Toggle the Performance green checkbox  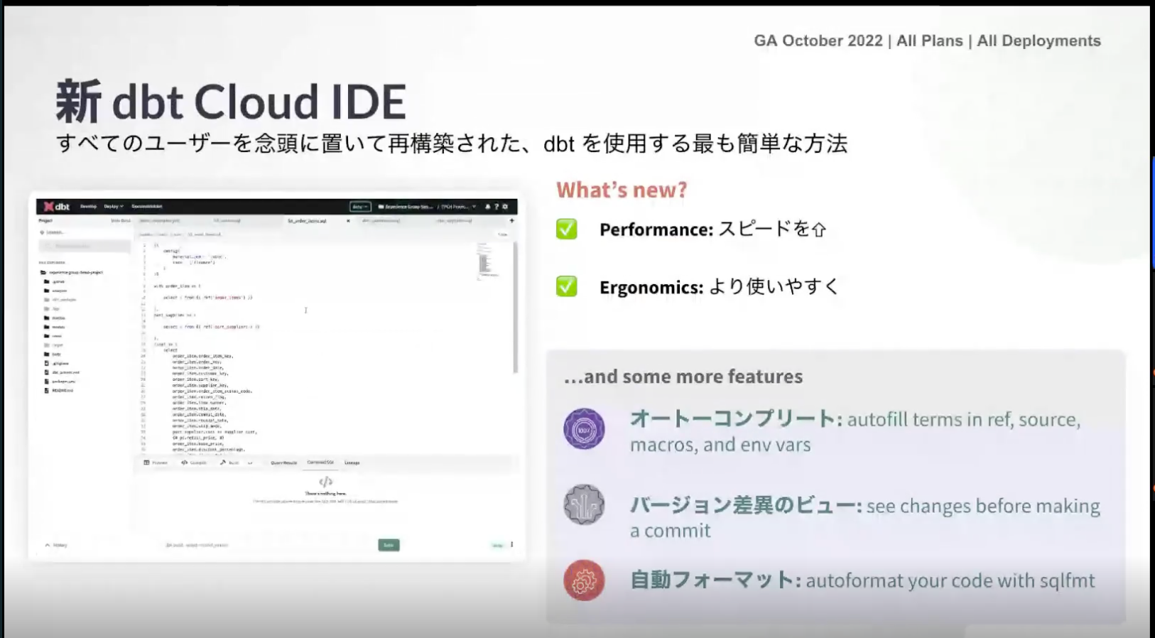pos(567,229)
